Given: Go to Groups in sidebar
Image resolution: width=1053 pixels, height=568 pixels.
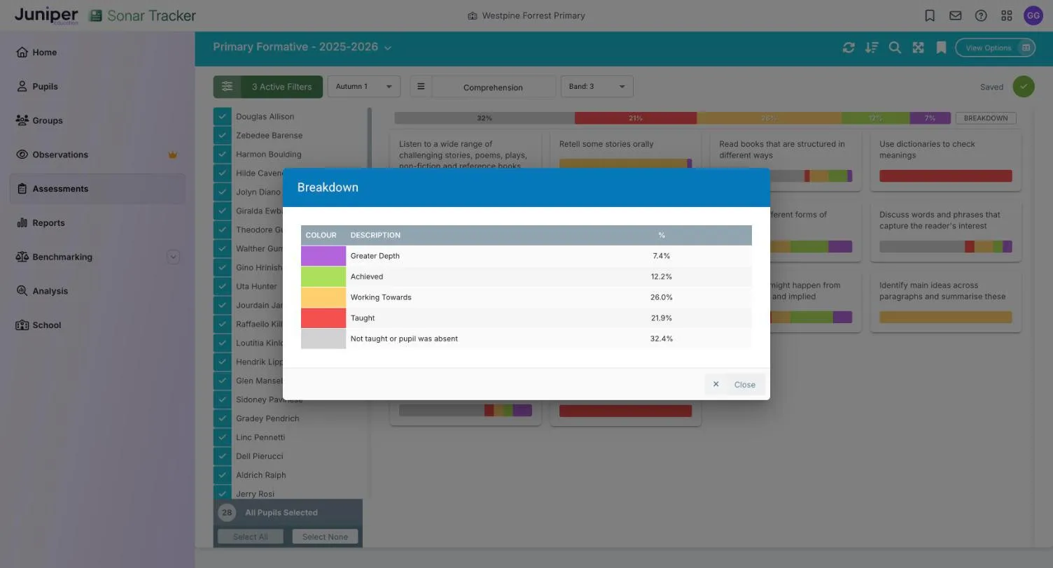Looking at the screenshot, I should tap(97, 121).
